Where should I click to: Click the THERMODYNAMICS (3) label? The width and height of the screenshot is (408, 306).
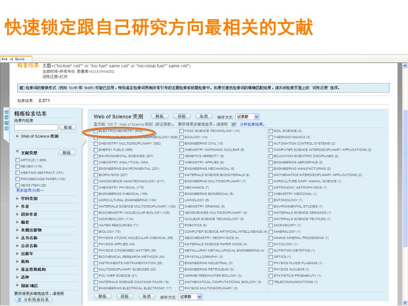(292, 137)
